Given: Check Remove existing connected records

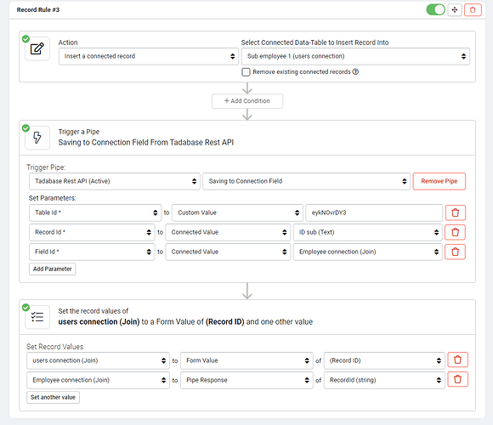Looking at the screenshot, I should point(246,72).
